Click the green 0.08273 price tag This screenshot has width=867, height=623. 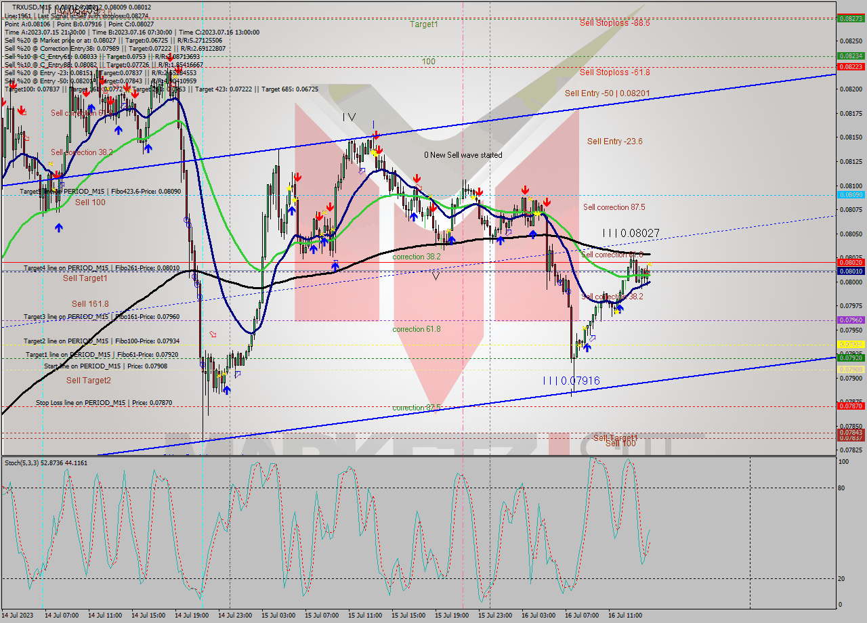tap(851, 18)
